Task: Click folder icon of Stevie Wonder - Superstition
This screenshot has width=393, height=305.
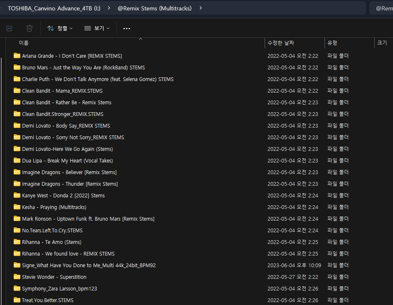Action: (x=17, y=277)
